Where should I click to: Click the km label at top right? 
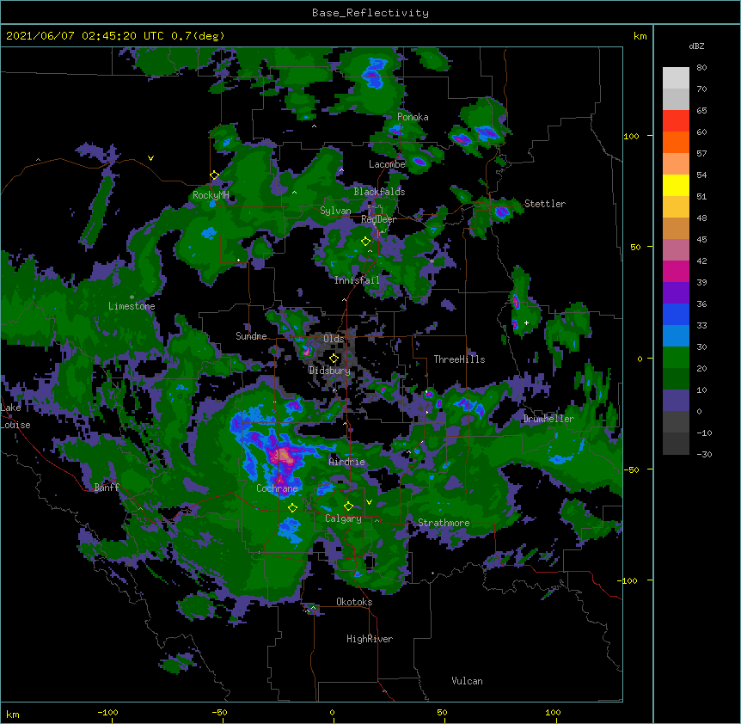tap(640, 36)
